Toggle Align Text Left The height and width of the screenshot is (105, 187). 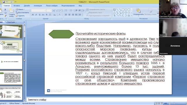66,15
